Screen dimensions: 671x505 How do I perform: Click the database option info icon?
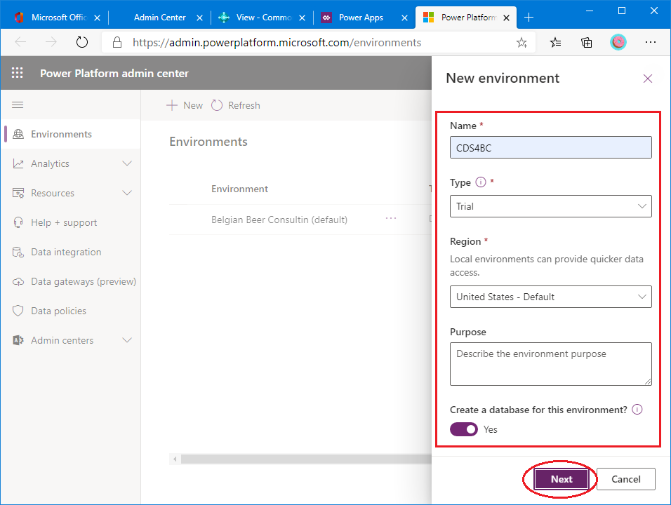637,410
